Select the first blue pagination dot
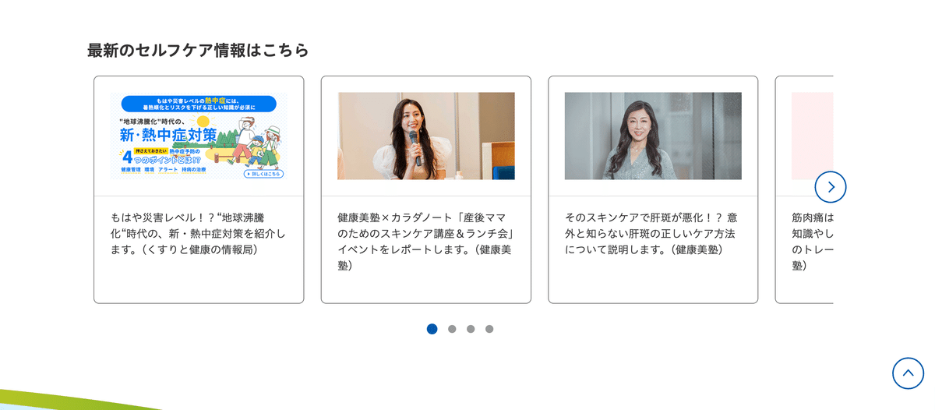Screen dimensions: 935x410 click(x=432, y=329)
